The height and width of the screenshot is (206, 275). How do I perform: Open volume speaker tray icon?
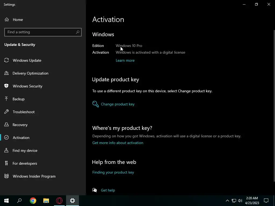tap(240, 201)
